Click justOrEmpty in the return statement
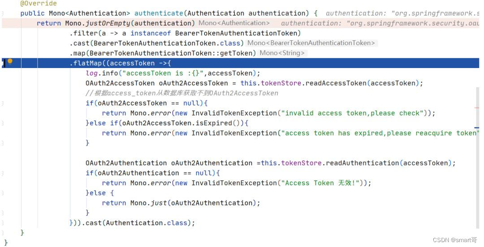484x247 pixels. click(108, 23)
